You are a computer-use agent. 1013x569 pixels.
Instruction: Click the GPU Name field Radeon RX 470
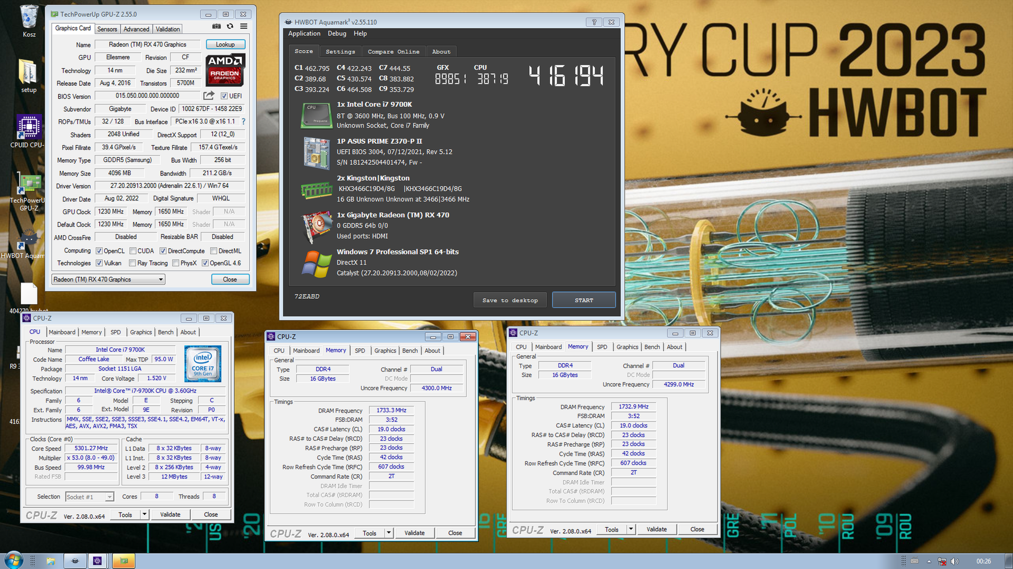click(x=148, y=45)
